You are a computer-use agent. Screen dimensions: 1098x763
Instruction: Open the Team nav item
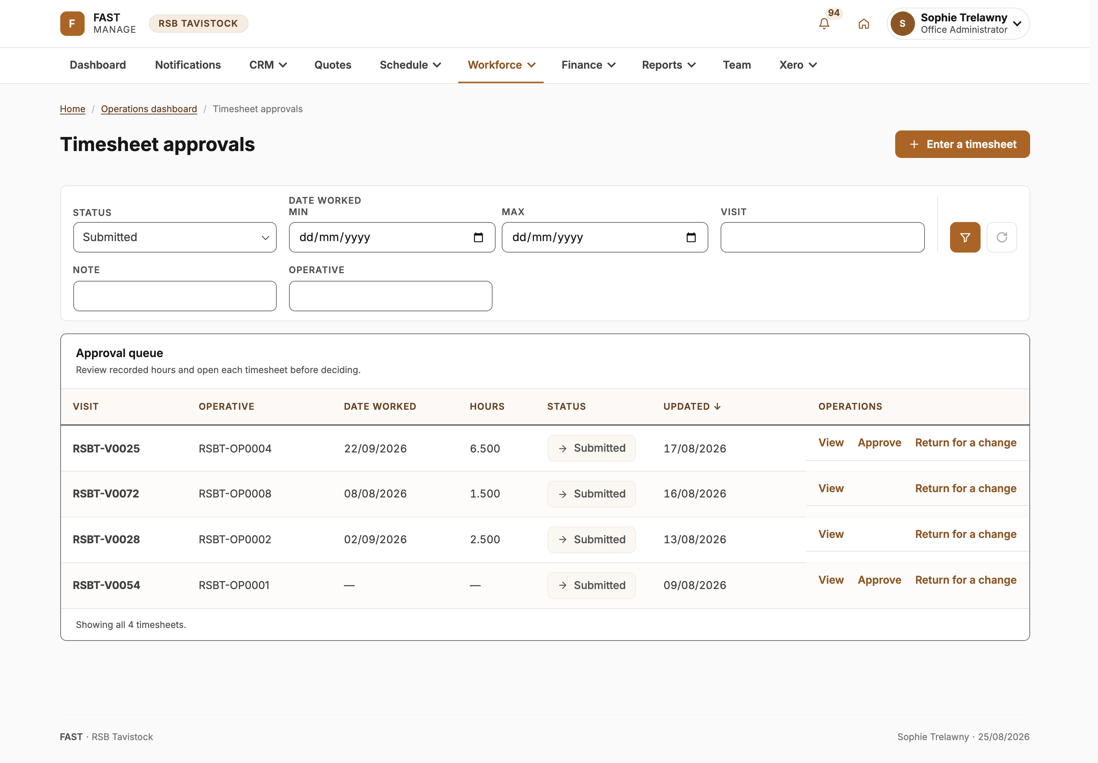click(737, 65)
